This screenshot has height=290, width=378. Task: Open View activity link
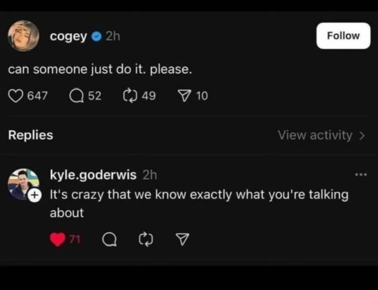(315, 135)
